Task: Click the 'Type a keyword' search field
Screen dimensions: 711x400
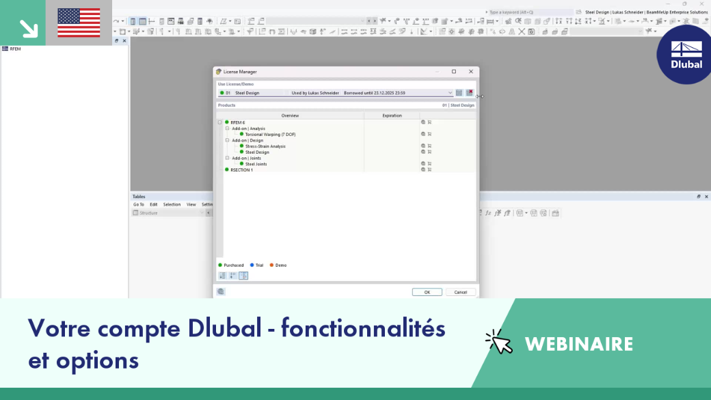Action: coord(531,12)
